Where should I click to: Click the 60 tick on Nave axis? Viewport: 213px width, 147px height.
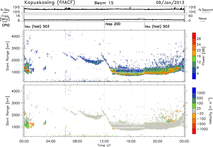point(190,16)
